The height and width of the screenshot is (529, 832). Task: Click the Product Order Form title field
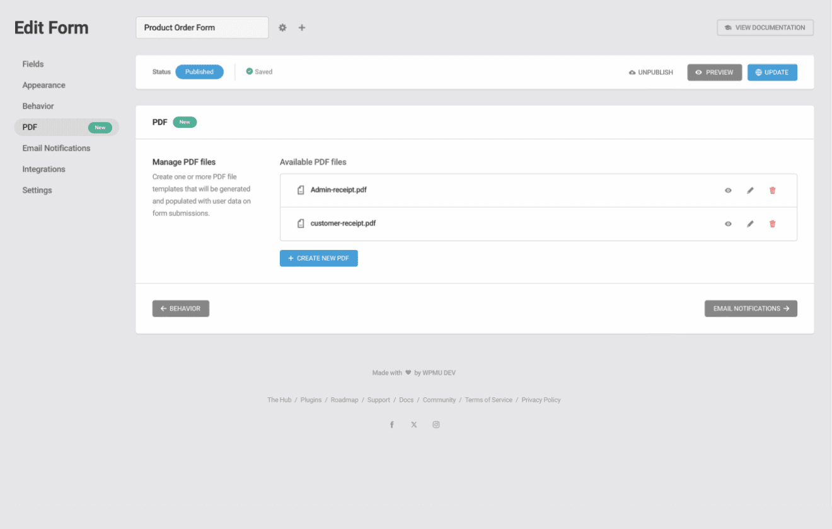(x=202, y=27)
